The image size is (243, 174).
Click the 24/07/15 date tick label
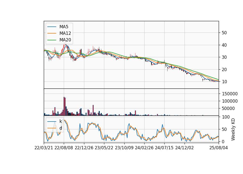pyautogui.click(x=164, y=148)
